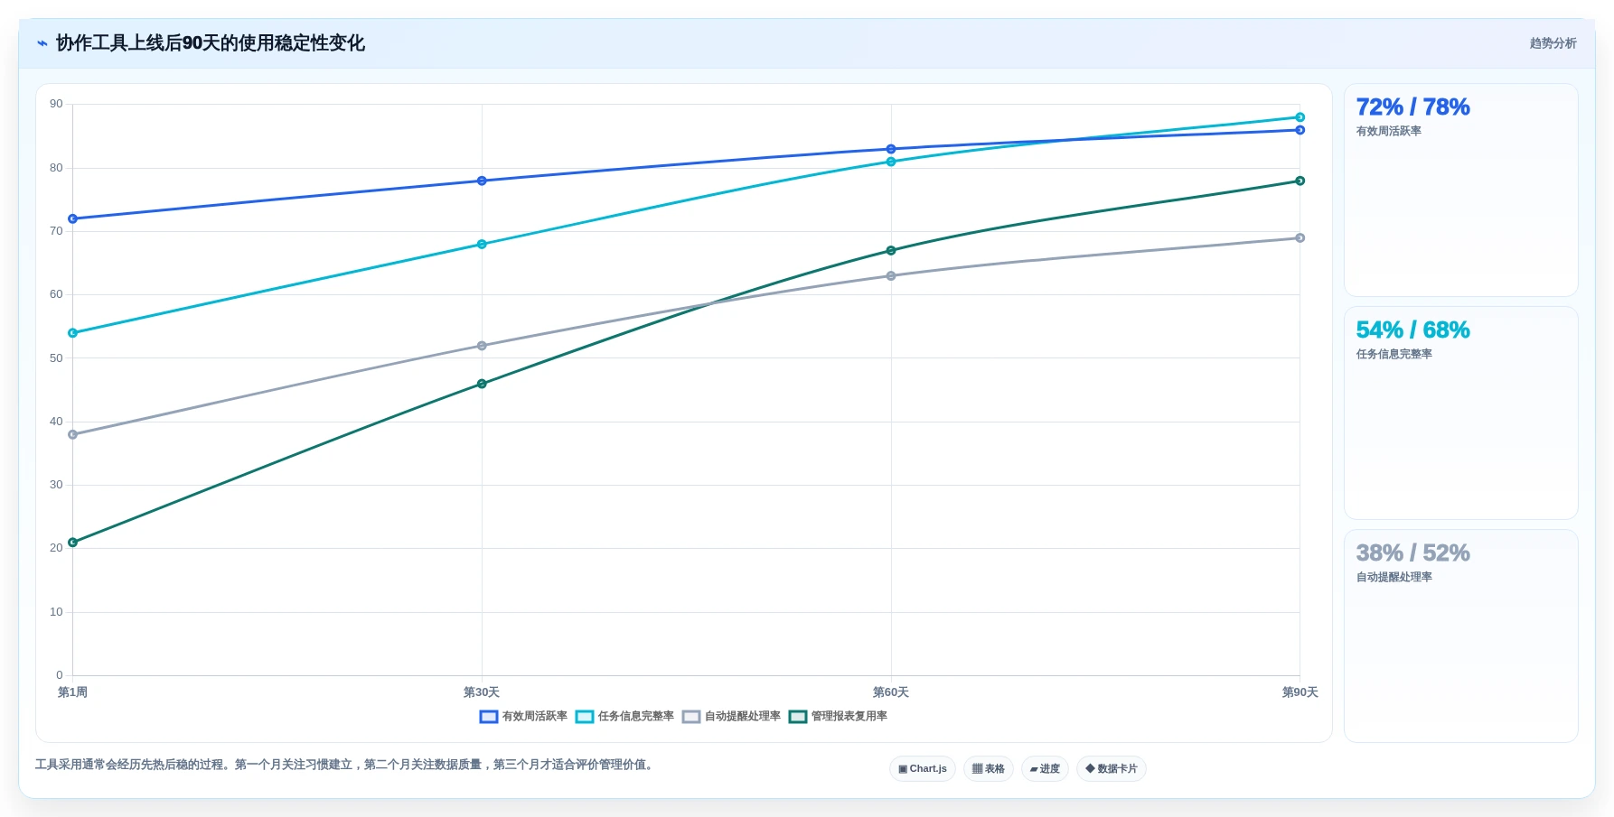1614x817 pixels.
Task: Click the 第60天 x-axis label
Action: 891,693
